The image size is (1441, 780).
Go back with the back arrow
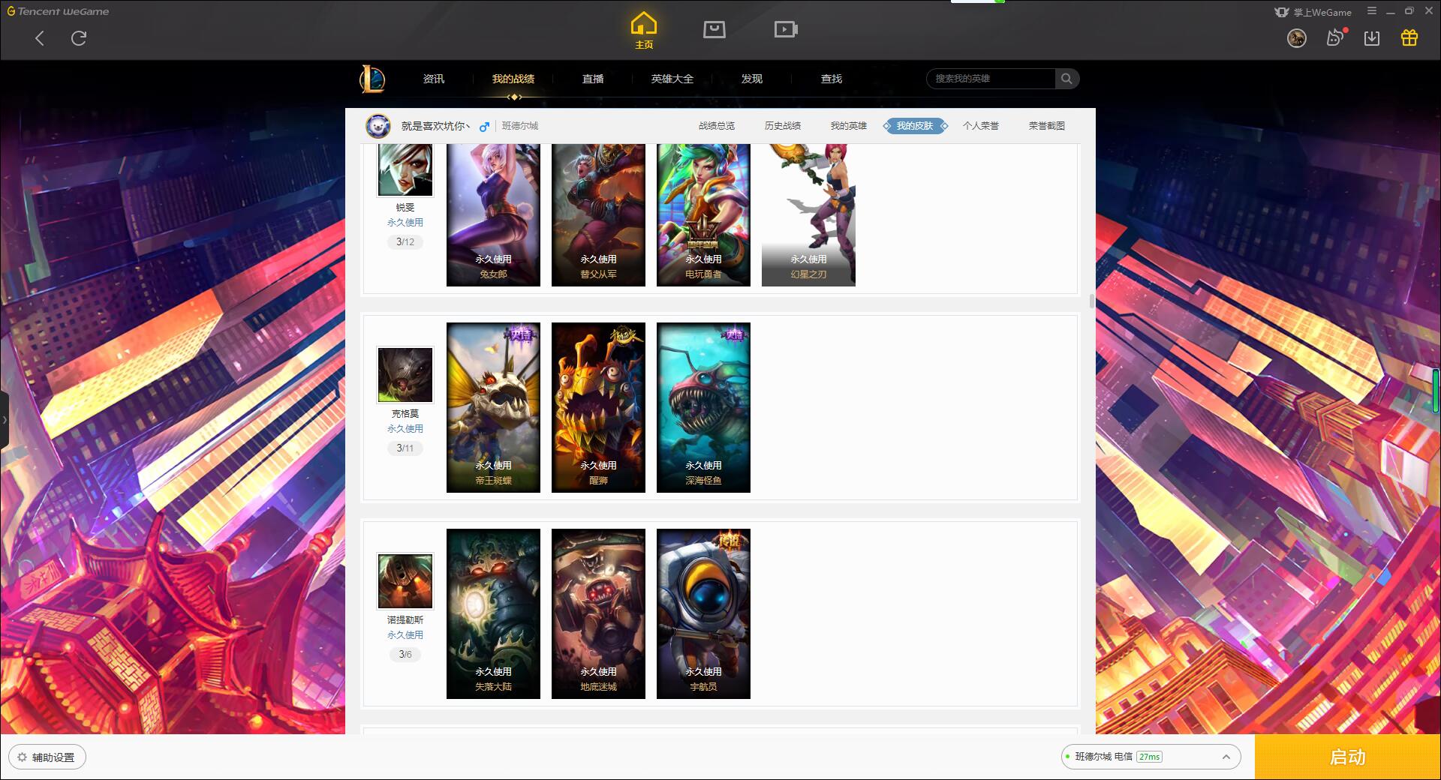pos(40,38)
